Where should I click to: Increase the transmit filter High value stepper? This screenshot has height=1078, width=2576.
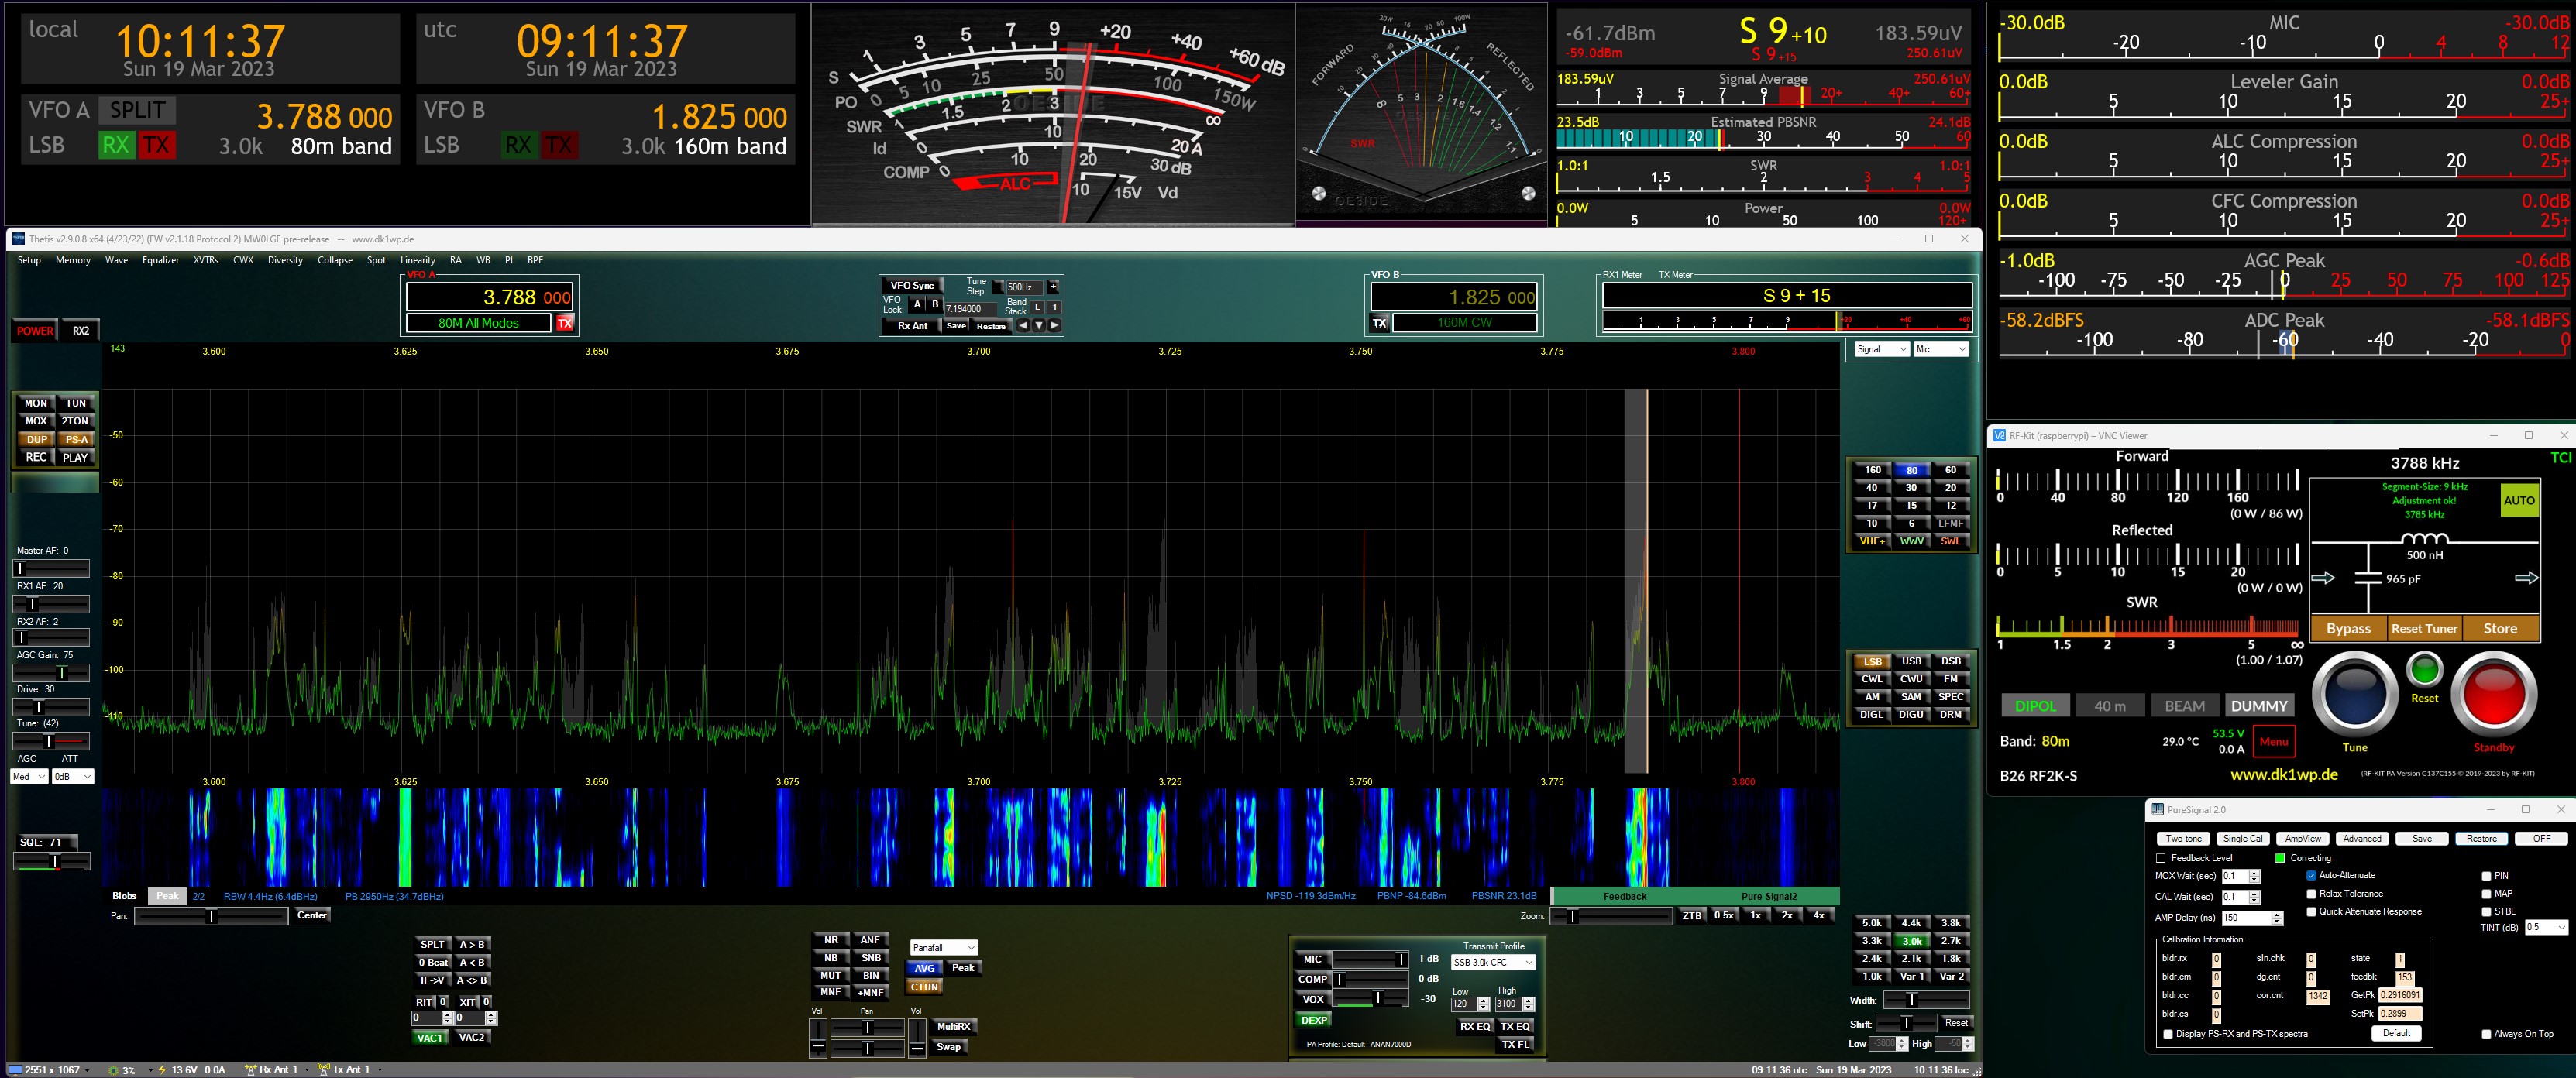pos(1529,1001)
